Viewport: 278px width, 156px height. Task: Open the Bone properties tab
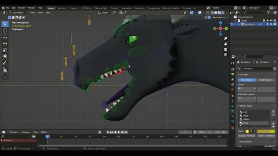(x=233, y=116)
